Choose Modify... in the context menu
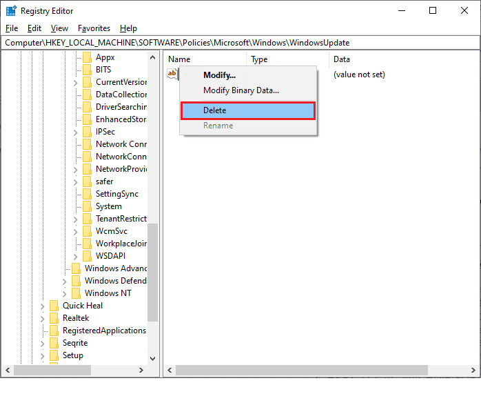This screenshot has height=394, width=481. (x=248, y=75)
